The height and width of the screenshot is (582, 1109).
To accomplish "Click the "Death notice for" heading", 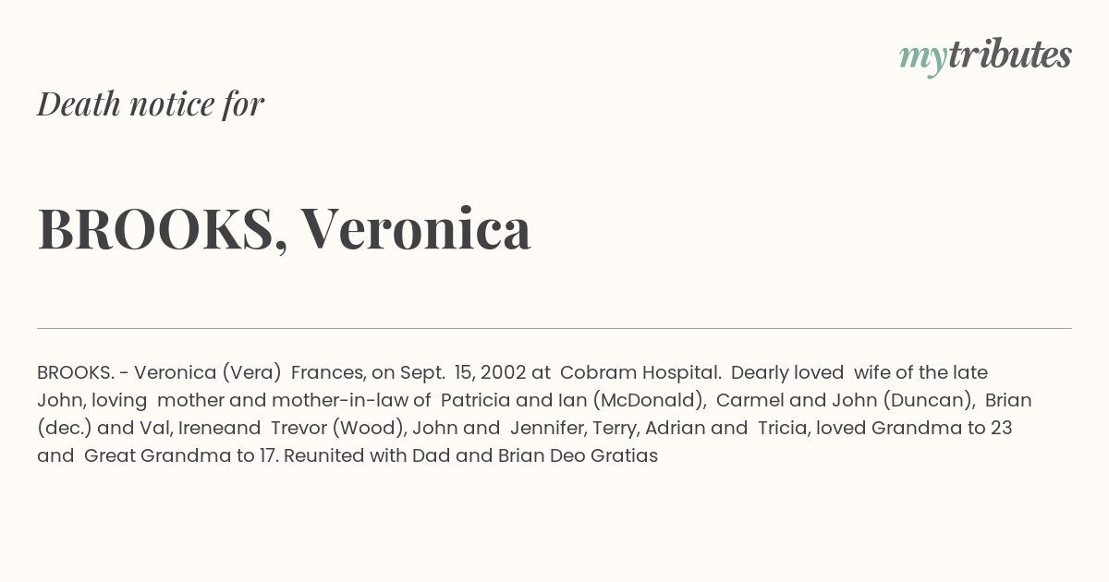I will click(x=151, y=104).
